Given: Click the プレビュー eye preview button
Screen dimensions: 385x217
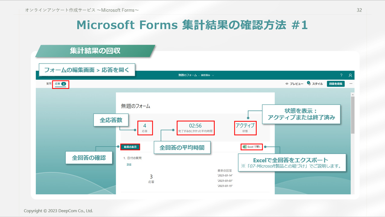Looking at the screenshot, I should (x=294, y=84).
